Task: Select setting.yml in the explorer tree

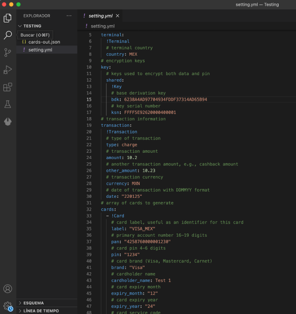Action: click(40, 50)
